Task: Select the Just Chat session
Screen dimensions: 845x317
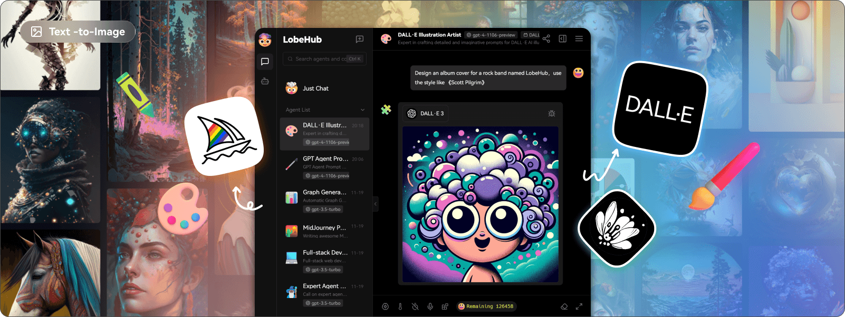Action: [324, 88]
